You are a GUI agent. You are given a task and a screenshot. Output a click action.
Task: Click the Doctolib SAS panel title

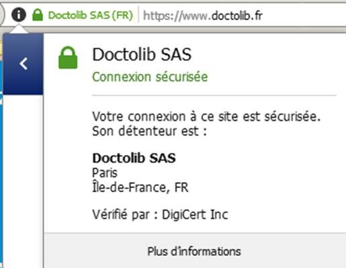click(142, 54)
